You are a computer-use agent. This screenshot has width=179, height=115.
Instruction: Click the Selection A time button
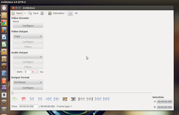coord(165,102)
